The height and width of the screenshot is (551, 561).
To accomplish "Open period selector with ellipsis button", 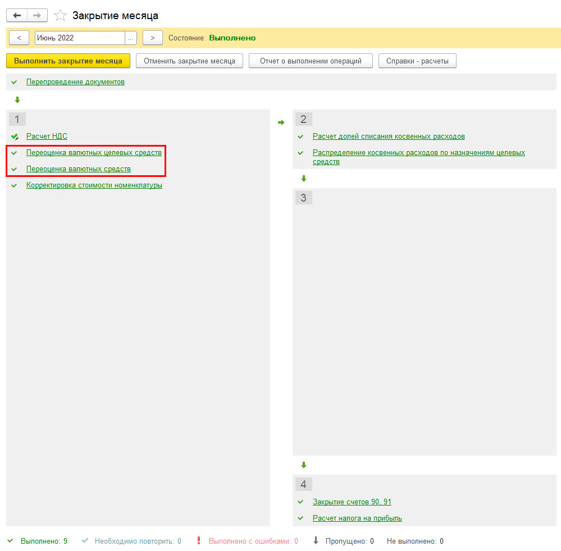I will (131, 38).
